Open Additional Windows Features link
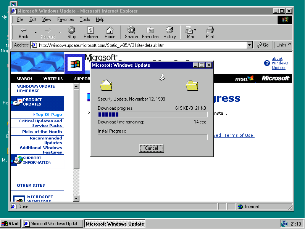This screenshot has height=229, width=305. pos(41,150)
